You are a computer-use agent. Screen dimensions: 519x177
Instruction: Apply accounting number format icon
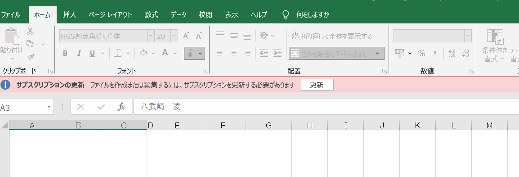click(x=400, y=53)
